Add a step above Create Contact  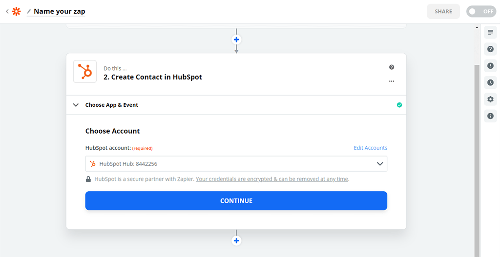click(x=236, y=40)
